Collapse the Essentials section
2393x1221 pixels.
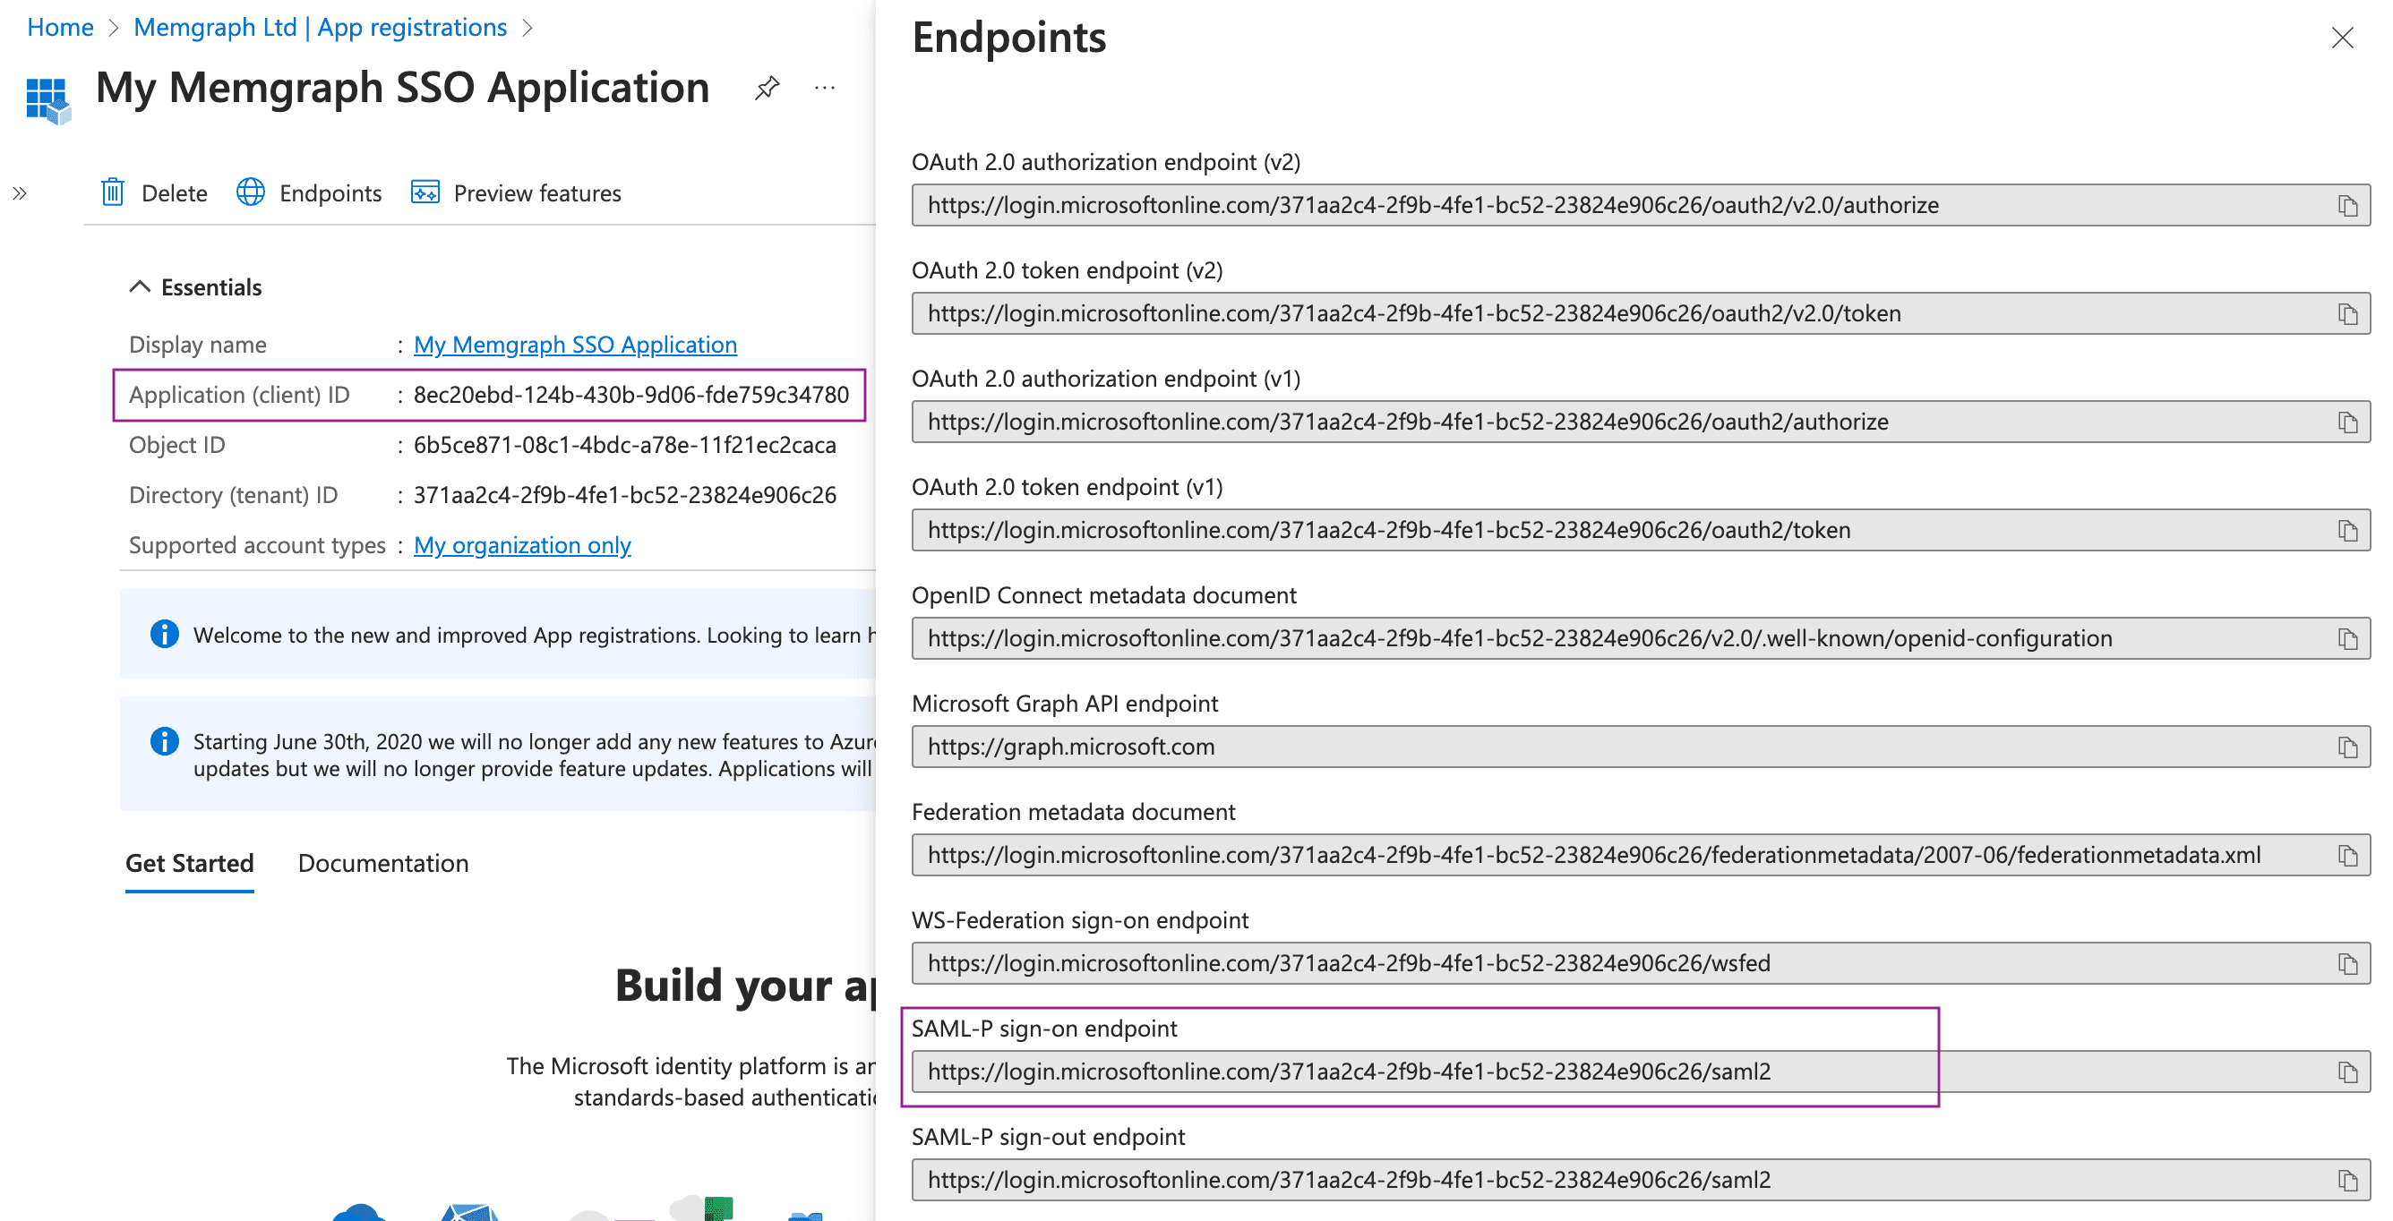coord(140,287)
